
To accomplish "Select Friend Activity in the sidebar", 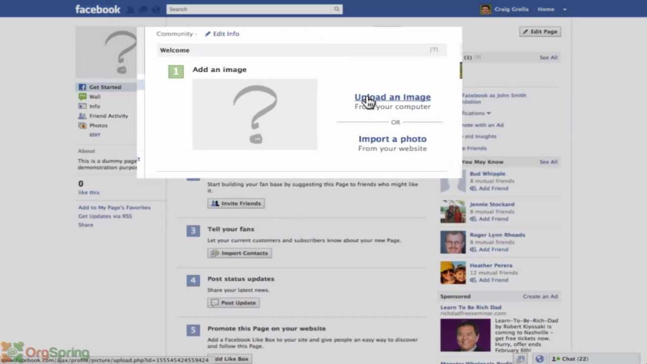I will pyautogui.click(x=109, y=116).
